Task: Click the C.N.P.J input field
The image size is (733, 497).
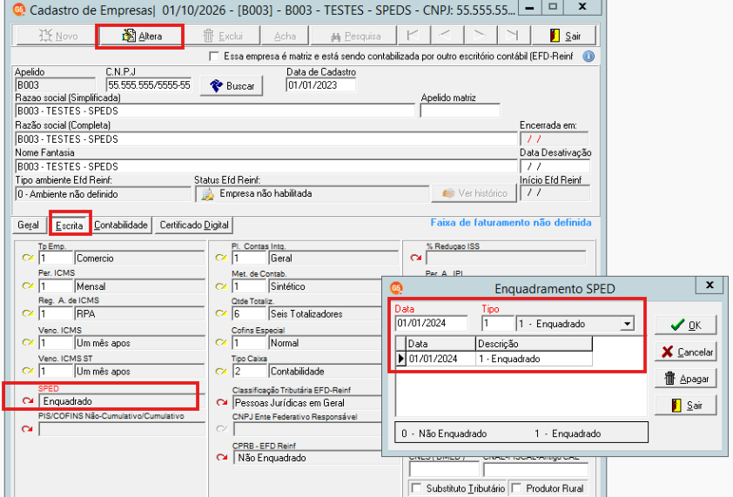Action: click(149, 85)
